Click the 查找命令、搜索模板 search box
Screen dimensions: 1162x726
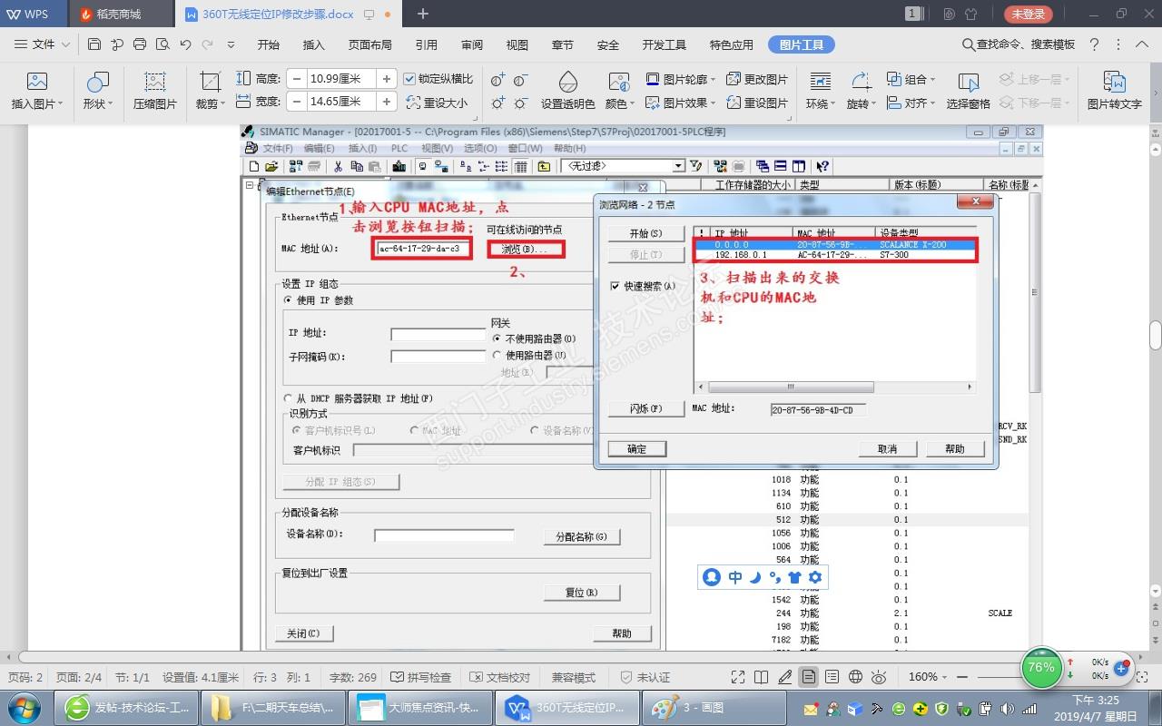(1018, 44)
